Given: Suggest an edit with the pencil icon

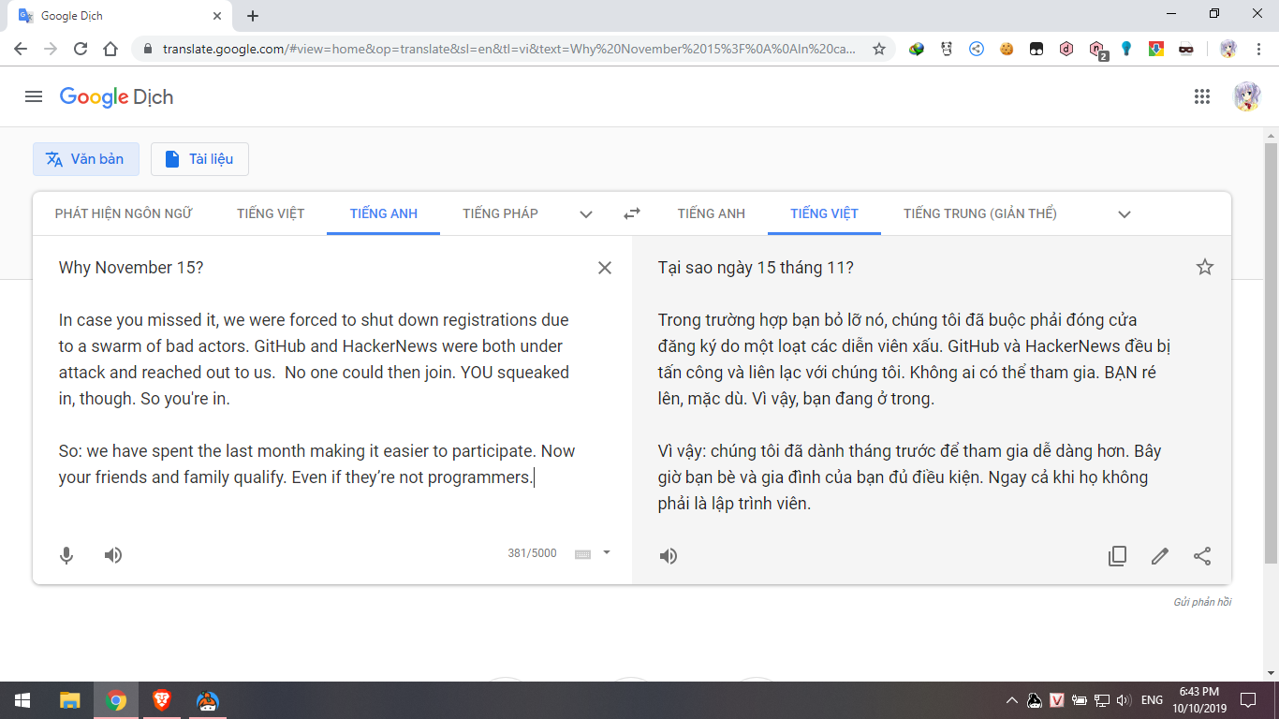Looking at the screenshot, I should pos(1160,556).
